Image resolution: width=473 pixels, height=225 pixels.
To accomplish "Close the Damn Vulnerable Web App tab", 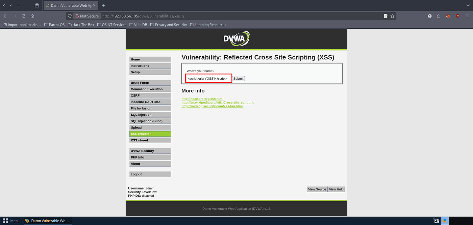I will [94, 5].
